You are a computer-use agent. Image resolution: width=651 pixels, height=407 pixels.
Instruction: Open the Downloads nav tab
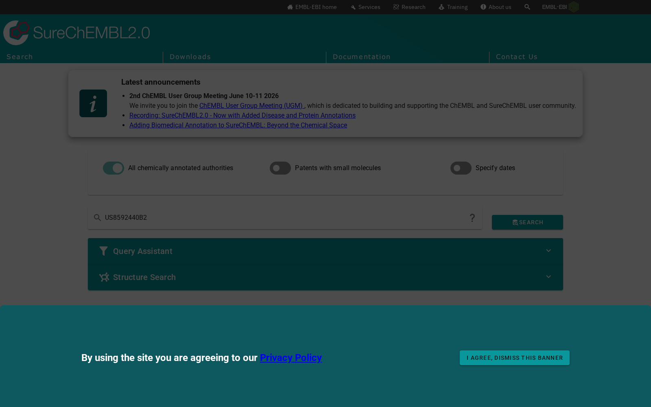coord(190,57)
